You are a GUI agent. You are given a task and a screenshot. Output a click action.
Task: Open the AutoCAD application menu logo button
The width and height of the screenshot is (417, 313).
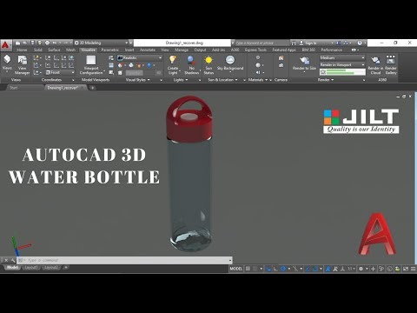tap(5, 45)
